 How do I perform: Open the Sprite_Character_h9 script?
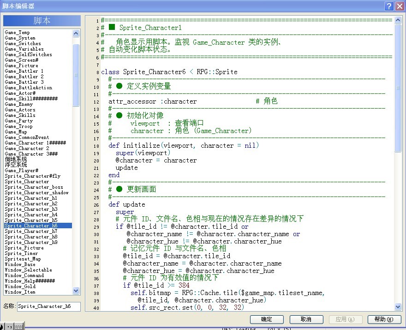click(31, 242)
